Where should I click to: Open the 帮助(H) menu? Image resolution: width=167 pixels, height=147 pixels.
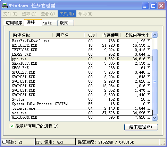click(x=85, y=14)
